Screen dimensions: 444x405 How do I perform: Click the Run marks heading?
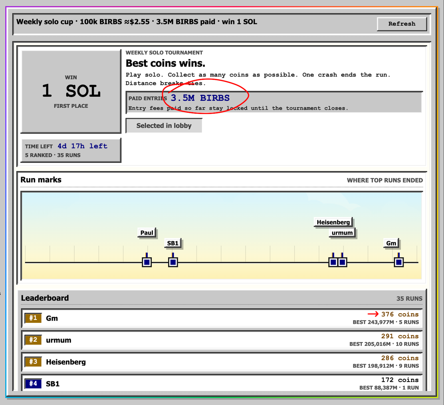[x=41, y=180]
